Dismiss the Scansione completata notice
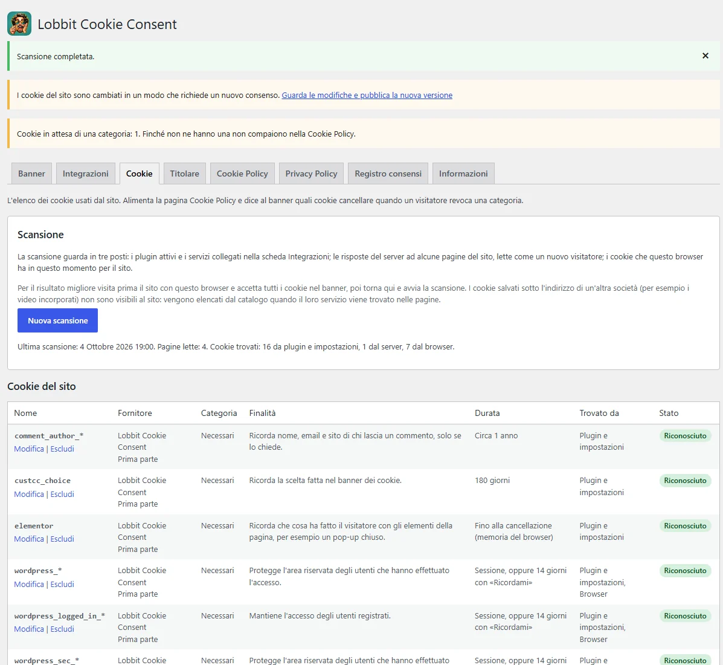The width and height of the screenshot is (723, 665). click(x=705, y=56)
